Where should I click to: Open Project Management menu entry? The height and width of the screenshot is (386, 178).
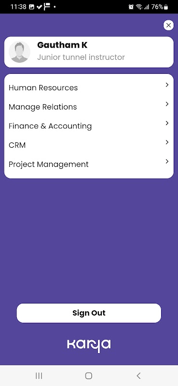(x=89, y=165)
